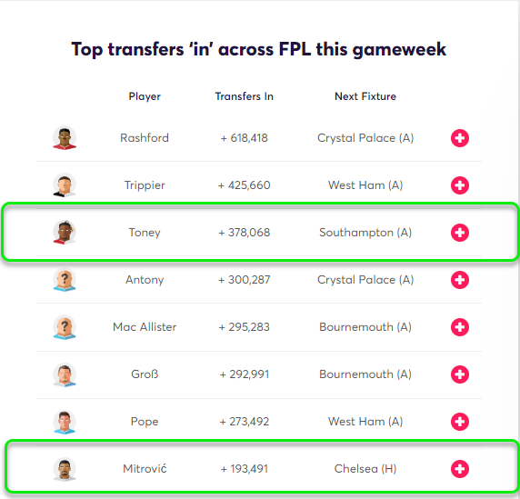520x499 pixels.
Task: Tap the plus icon in Antony's row
Action: [460, 280]
